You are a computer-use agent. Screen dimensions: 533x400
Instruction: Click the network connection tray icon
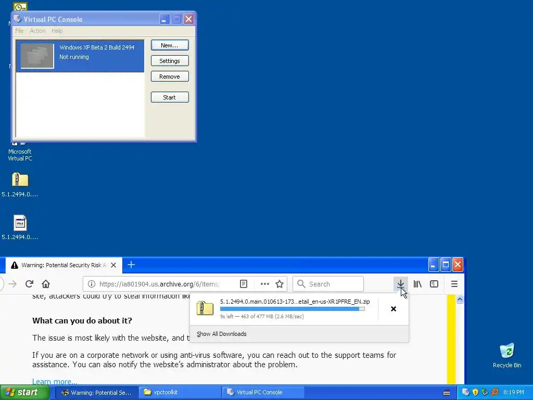(485, 392)
